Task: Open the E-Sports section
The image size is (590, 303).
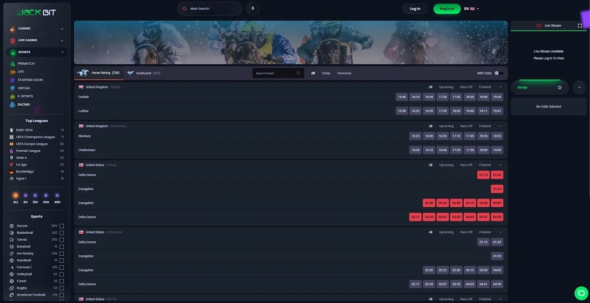Action: [x=25, y=96]
